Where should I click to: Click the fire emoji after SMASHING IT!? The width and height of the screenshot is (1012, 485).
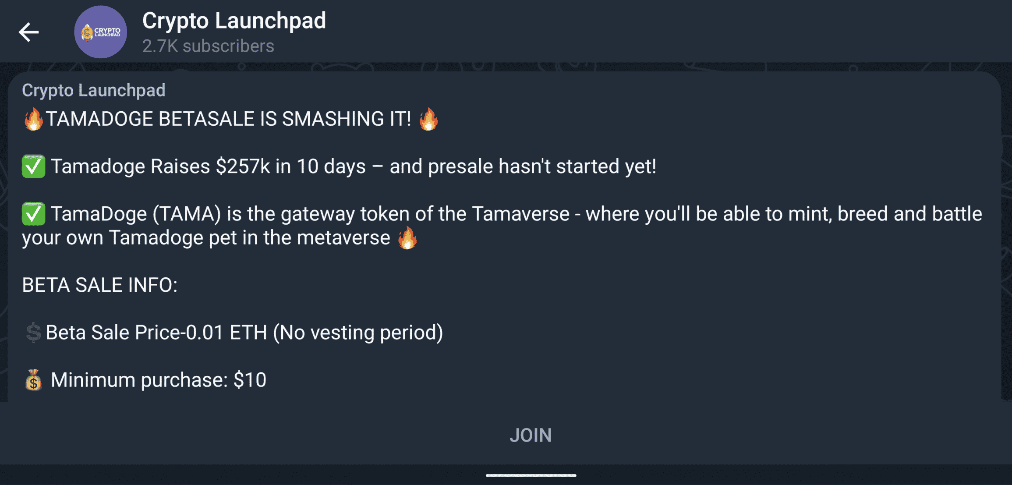(x=428, y=119)
